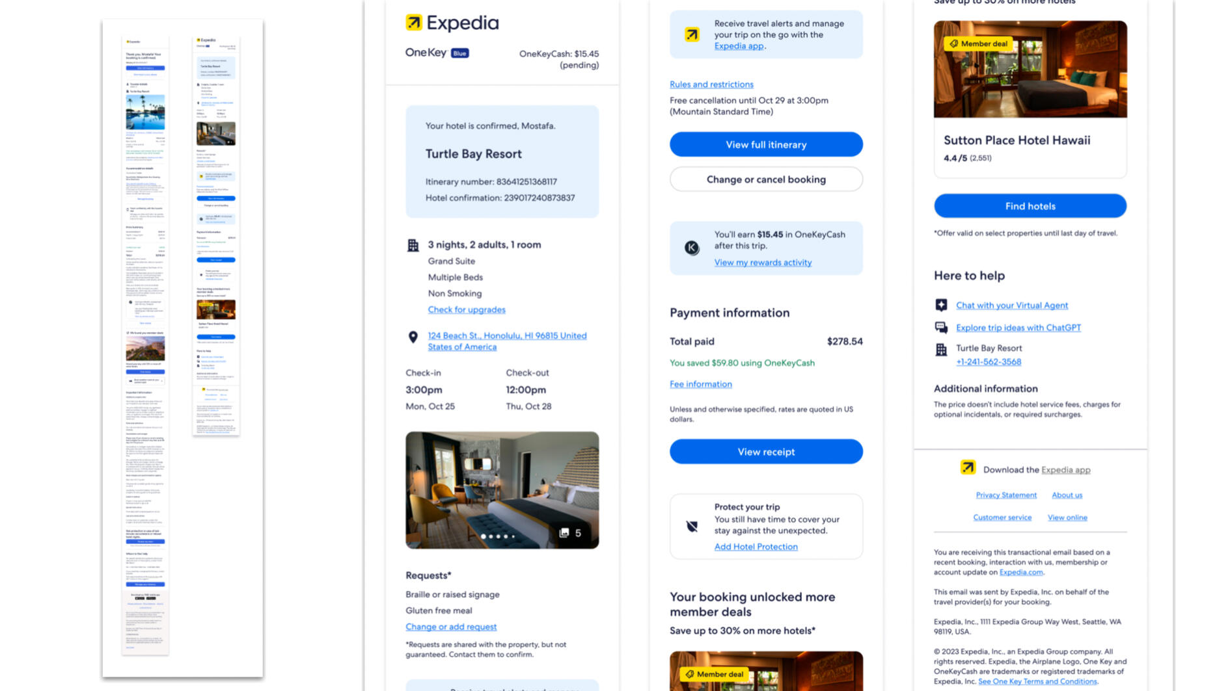The image size is (1230, 691).
Task: Open the Rules and restrictions link
Action: 711,85
